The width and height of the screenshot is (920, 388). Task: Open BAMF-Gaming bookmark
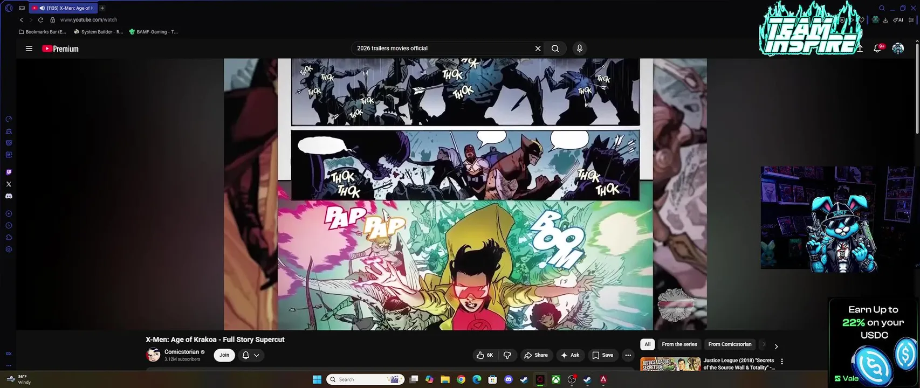coord(153,32)
